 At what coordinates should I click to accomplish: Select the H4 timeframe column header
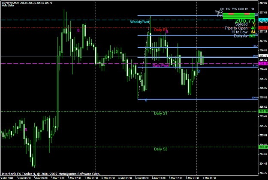tap(252, 9)
